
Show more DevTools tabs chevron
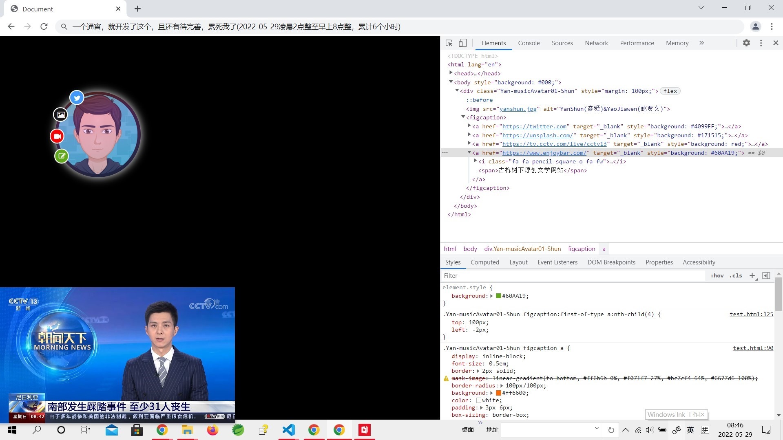pos(701,43)
